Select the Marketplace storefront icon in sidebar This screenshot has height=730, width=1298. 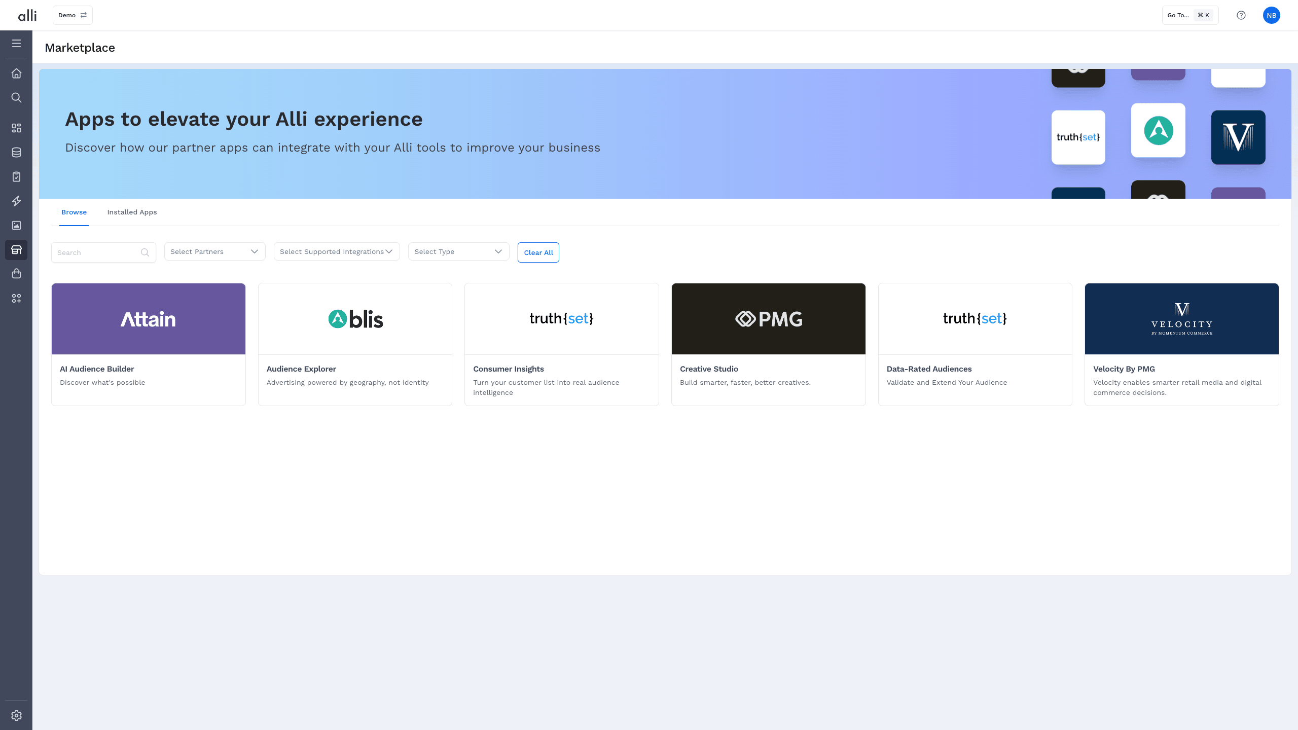(16, 250)
